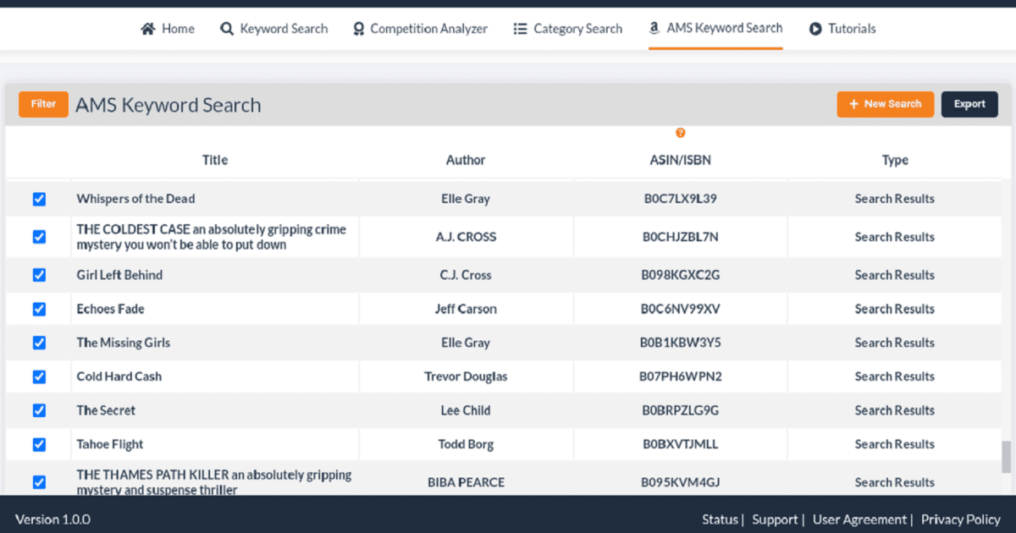
Task: Start a New Search
Action: point(885,104)
